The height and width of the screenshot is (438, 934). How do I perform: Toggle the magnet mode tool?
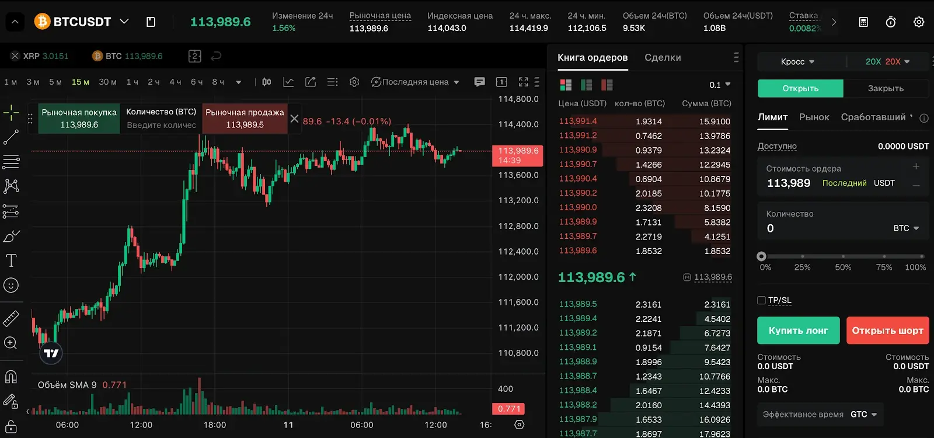(x=11, y=377)
